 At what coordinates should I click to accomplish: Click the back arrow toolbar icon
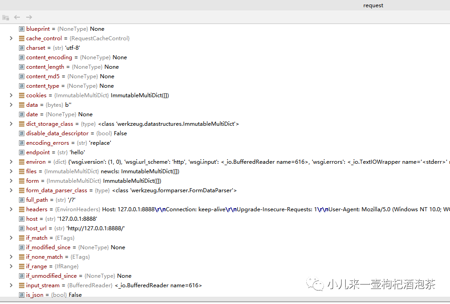(x=17, y=17)
